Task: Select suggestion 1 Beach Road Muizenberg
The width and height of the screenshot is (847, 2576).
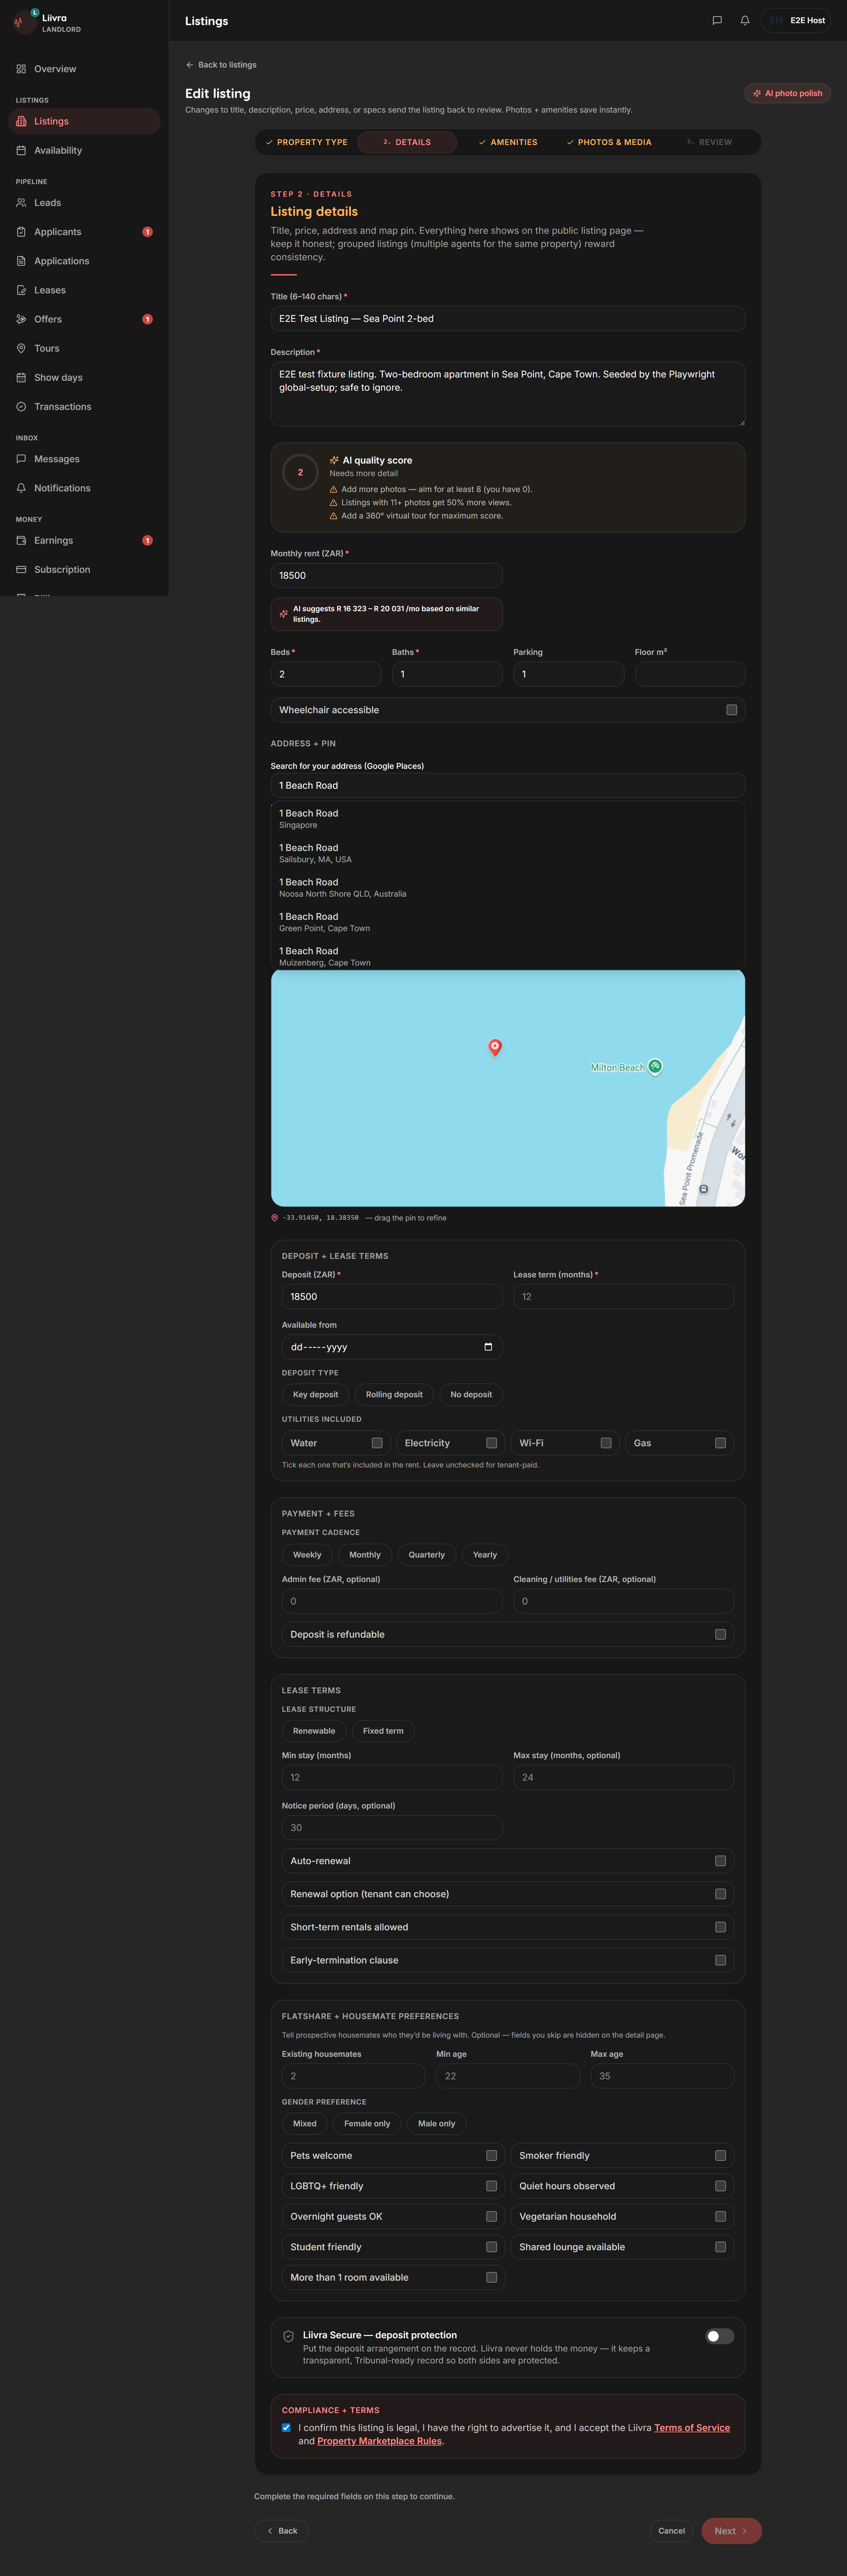Action: tap(508, 956)
